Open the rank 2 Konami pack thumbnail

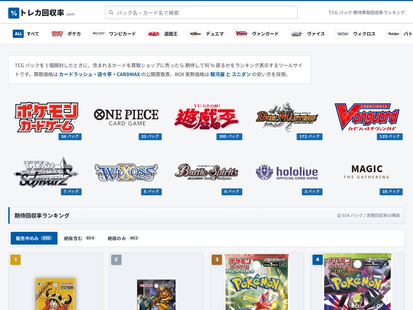pyautogui.click(x=156, y=294)
